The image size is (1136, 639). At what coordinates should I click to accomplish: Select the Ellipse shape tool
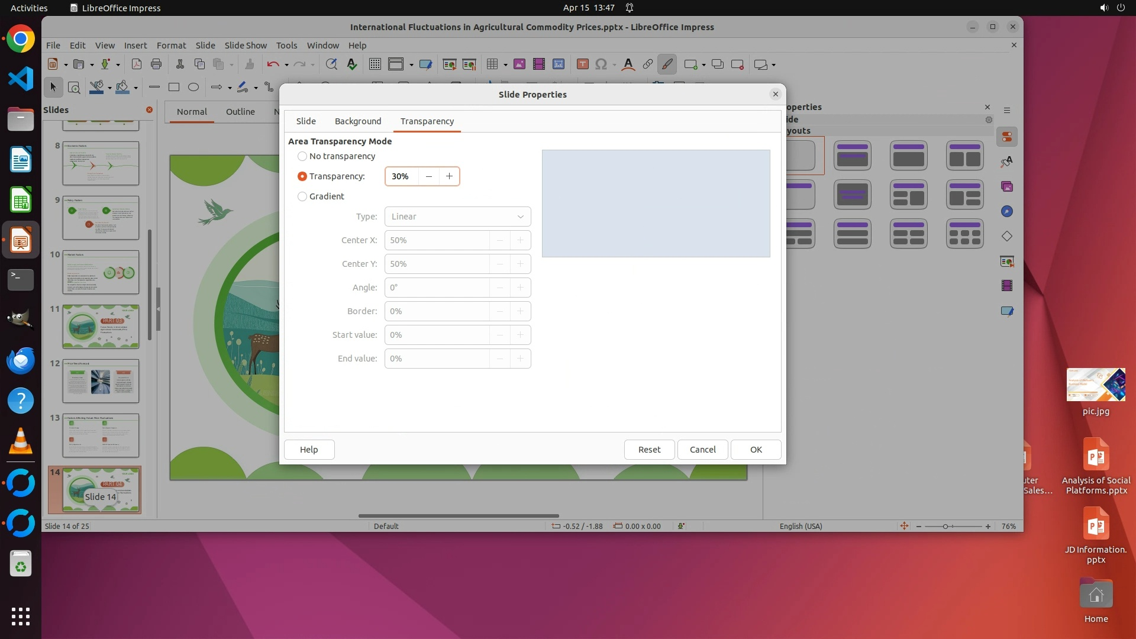pos(193,88)
